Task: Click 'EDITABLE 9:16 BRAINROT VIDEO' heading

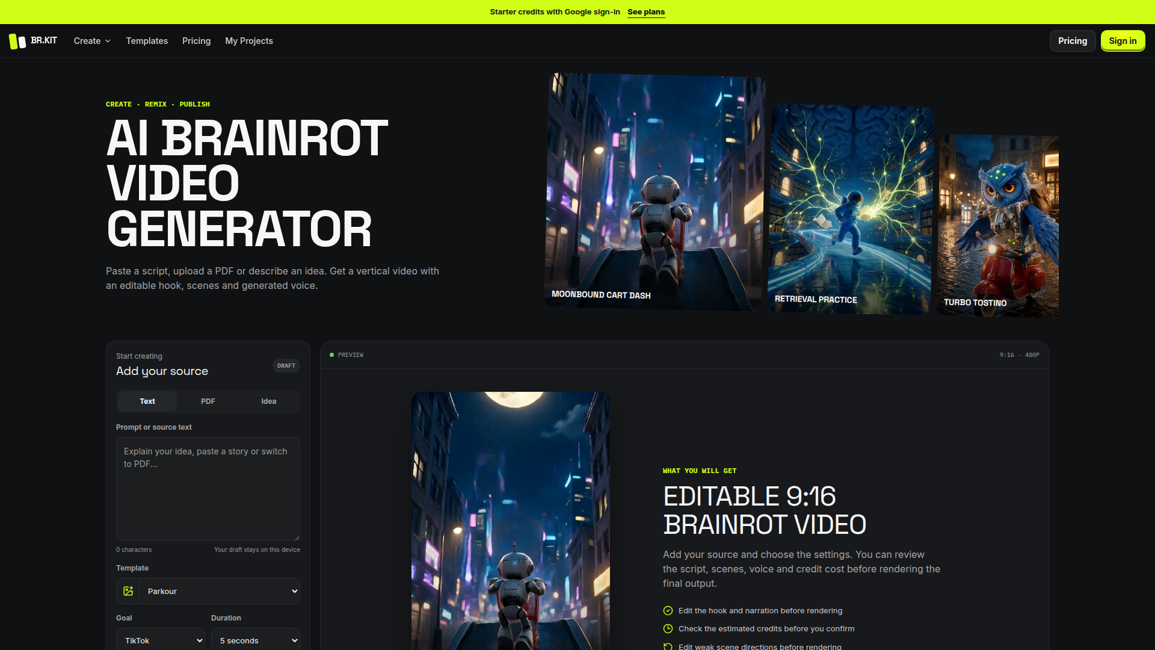Action: coord(765,510)
